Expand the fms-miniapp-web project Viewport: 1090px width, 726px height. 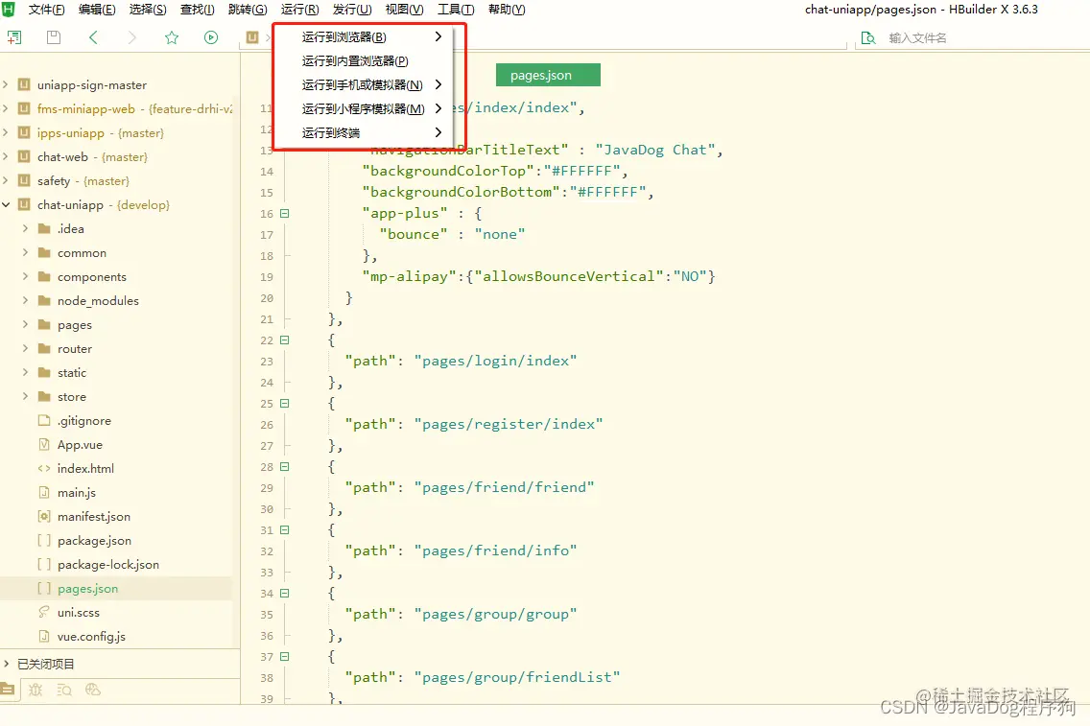6,109
